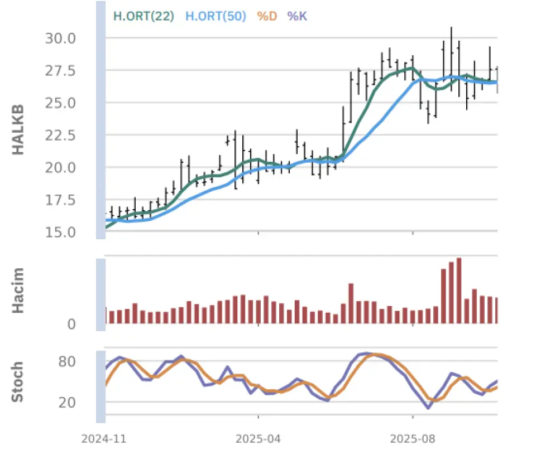Click the blue-gray strip left of price panel
Image resolution: width=536 pixels, height=460 pixels.
click(x=100, y=120)
